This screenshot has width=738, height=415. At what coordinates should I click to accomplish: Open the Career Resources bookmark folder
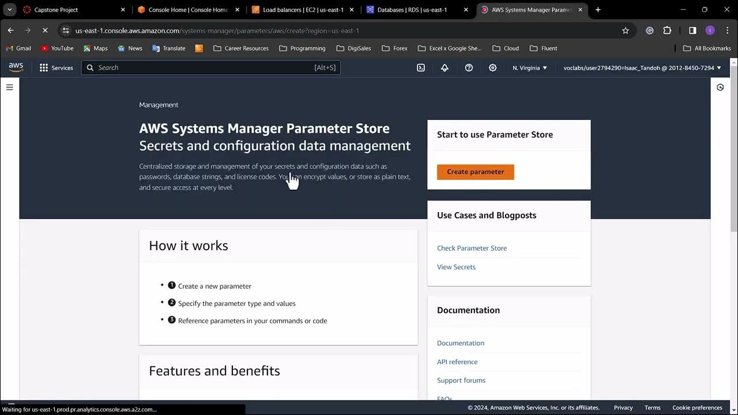241,48
